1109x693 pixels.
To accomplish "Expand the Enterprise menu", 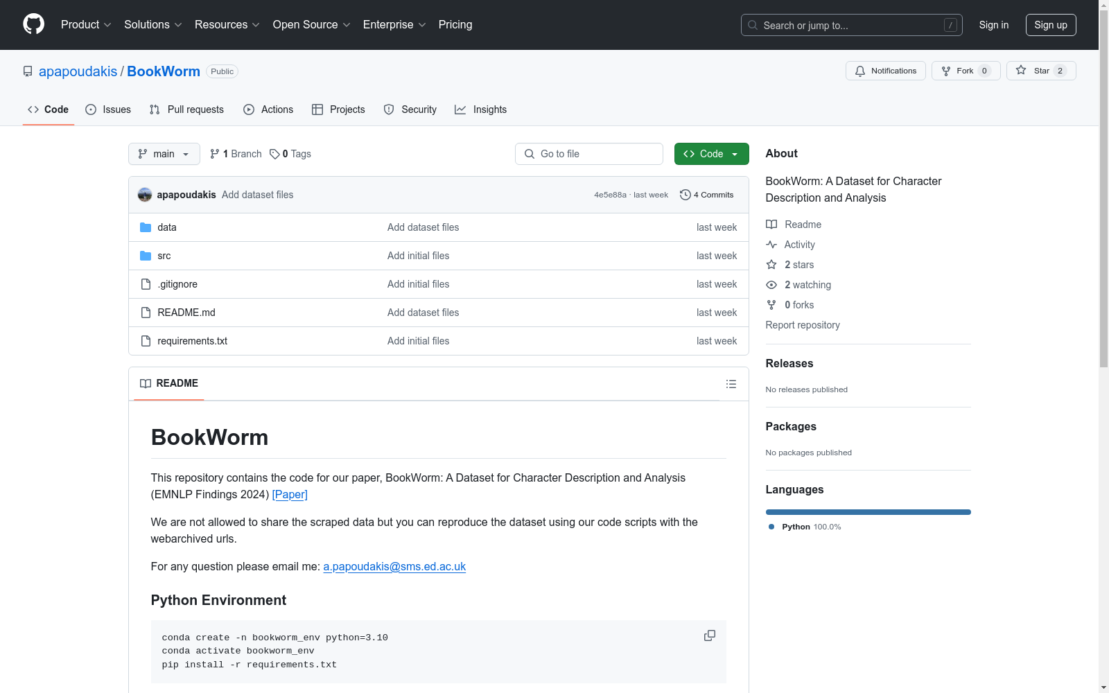I will pyautogui.click(x=394, y=24).
